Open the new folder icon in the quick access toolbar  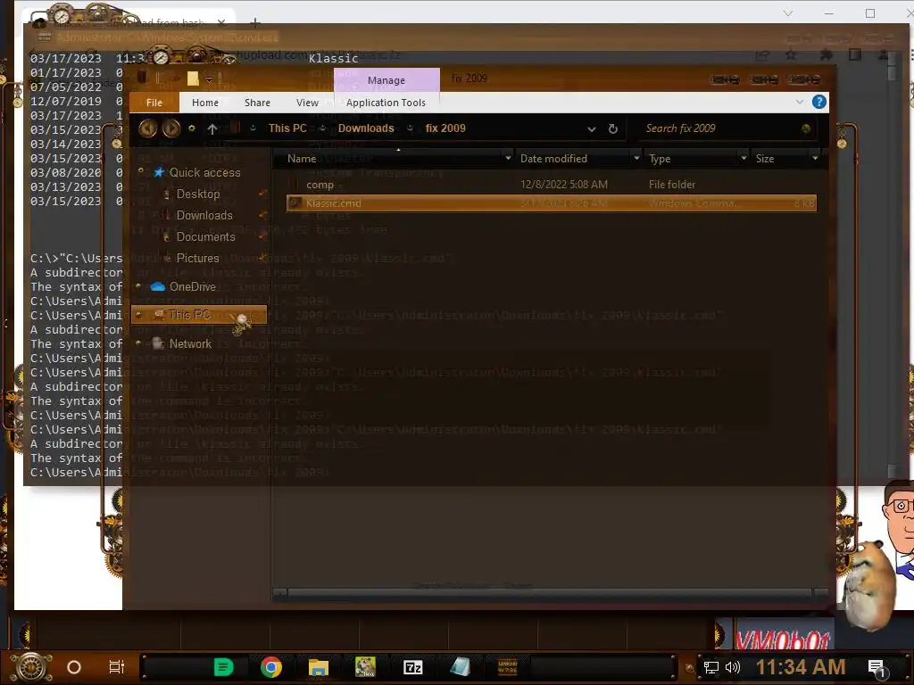coord(193,78)
